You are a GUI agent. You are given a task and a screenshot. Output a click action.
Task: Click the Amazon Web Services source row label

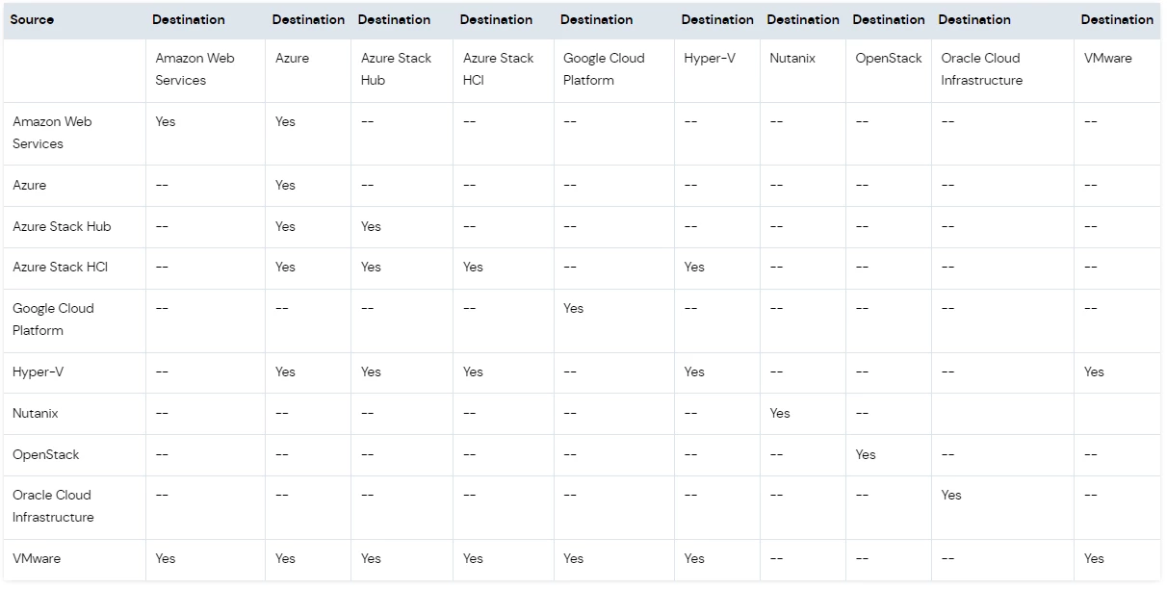pos(51,133)
